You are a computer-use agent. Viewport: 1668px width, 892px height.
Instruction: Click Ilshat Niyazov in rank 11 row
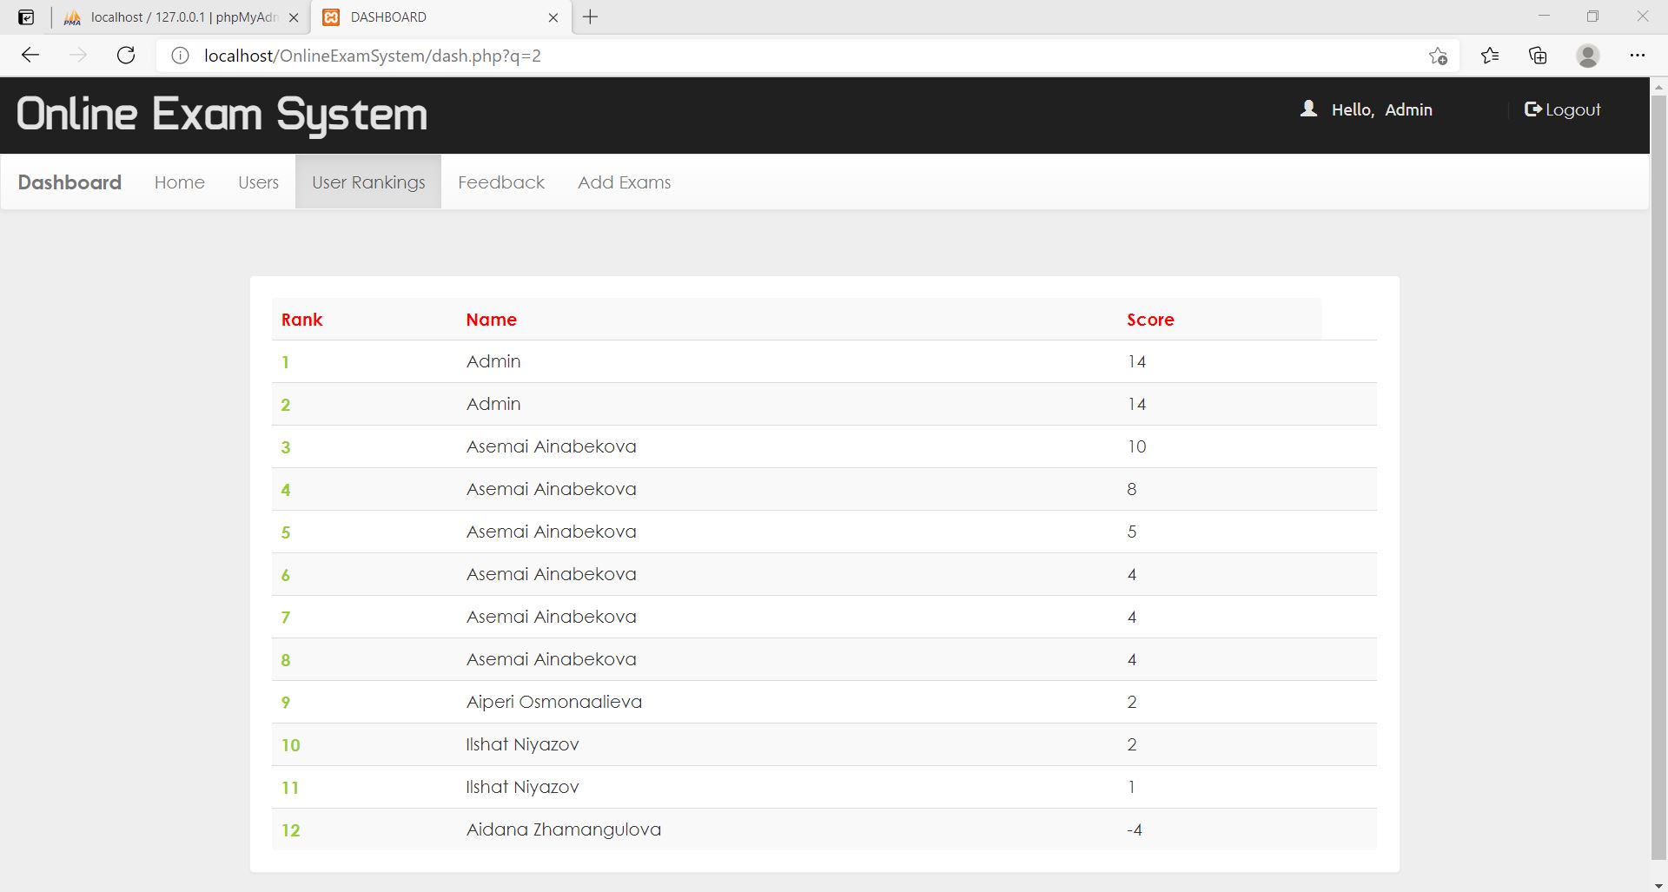(x=523, y=787)
